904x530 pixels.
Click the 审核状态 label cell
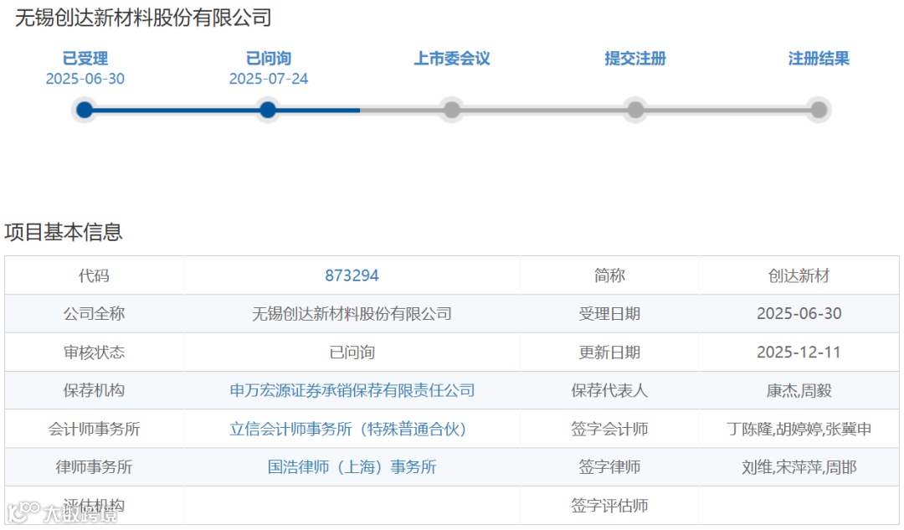click(94, 352)
